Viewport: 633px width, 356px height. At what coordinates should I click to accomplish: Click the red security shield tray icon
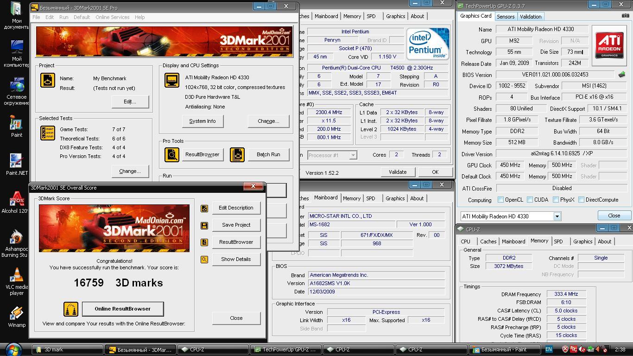pos(565,350)
